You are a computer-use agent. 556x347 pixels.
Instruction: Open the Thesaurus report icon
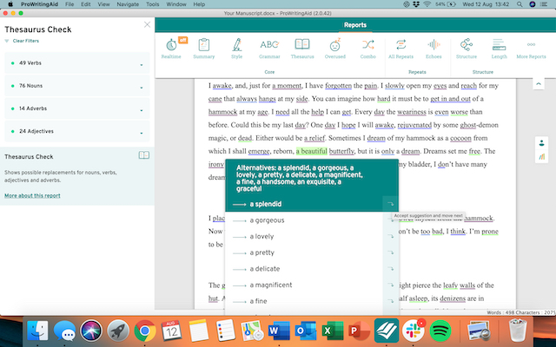pyautogui.click(x=302, y=49)
